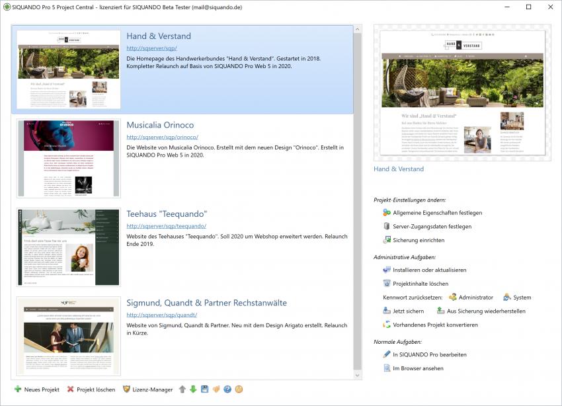Click the handshake icon in bottom toolbar
562x406 pixels.
coord(216,389)
